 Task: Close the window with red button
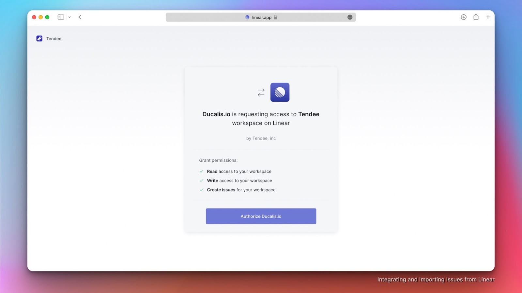point(34,17)
